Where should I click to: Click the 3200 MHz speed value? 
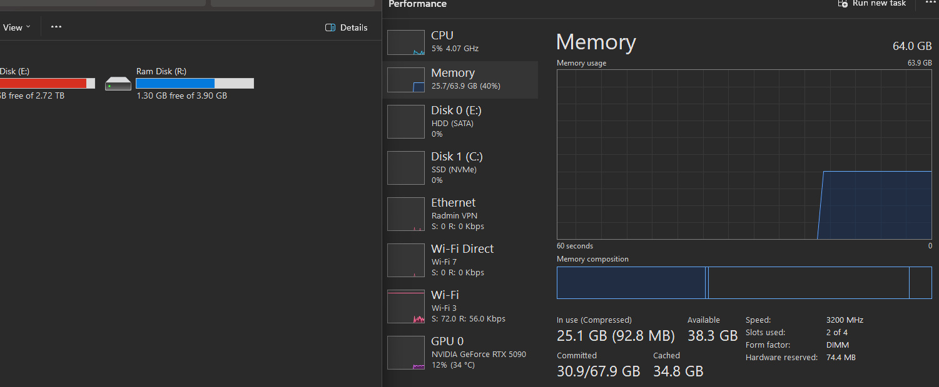(845, 320)
